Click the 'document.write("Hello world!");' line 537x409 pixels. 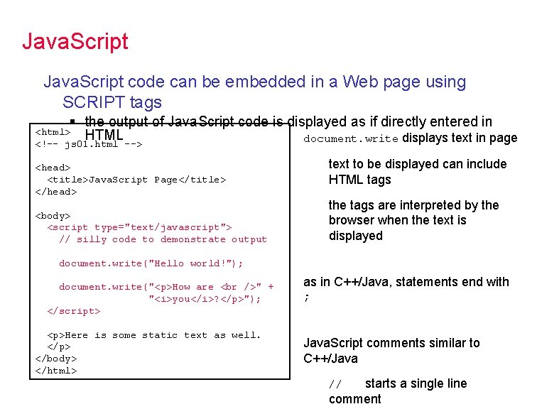(x=151, y=263)
